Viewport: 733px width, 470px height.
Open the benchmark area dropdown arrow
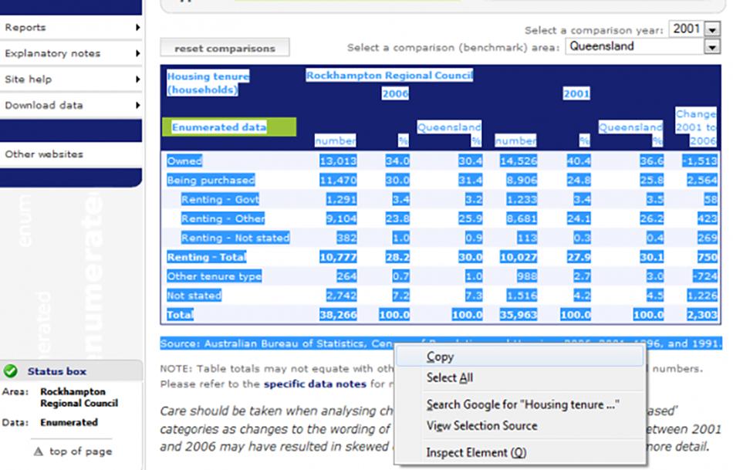tap(712, 47)
